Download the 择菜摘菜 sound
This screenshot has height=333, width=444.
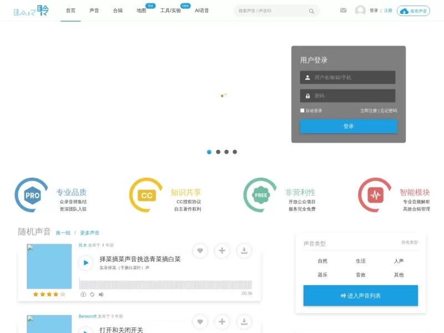pyautogui.click(x=244, y=251)
